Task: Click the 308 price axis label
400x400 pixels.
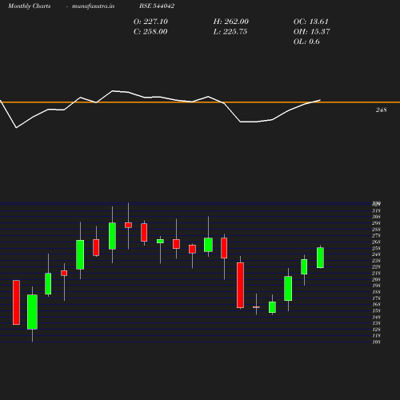Action: [376, 217]
